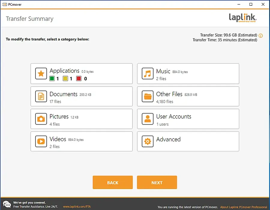
Task: Click the '293.2 KB' size label
Action: [85, 95]
